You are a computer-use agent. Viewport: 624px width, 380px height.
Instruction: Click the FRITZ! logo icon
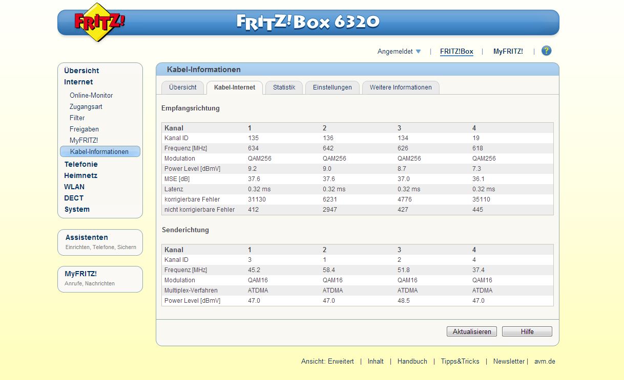coord(99,22)
